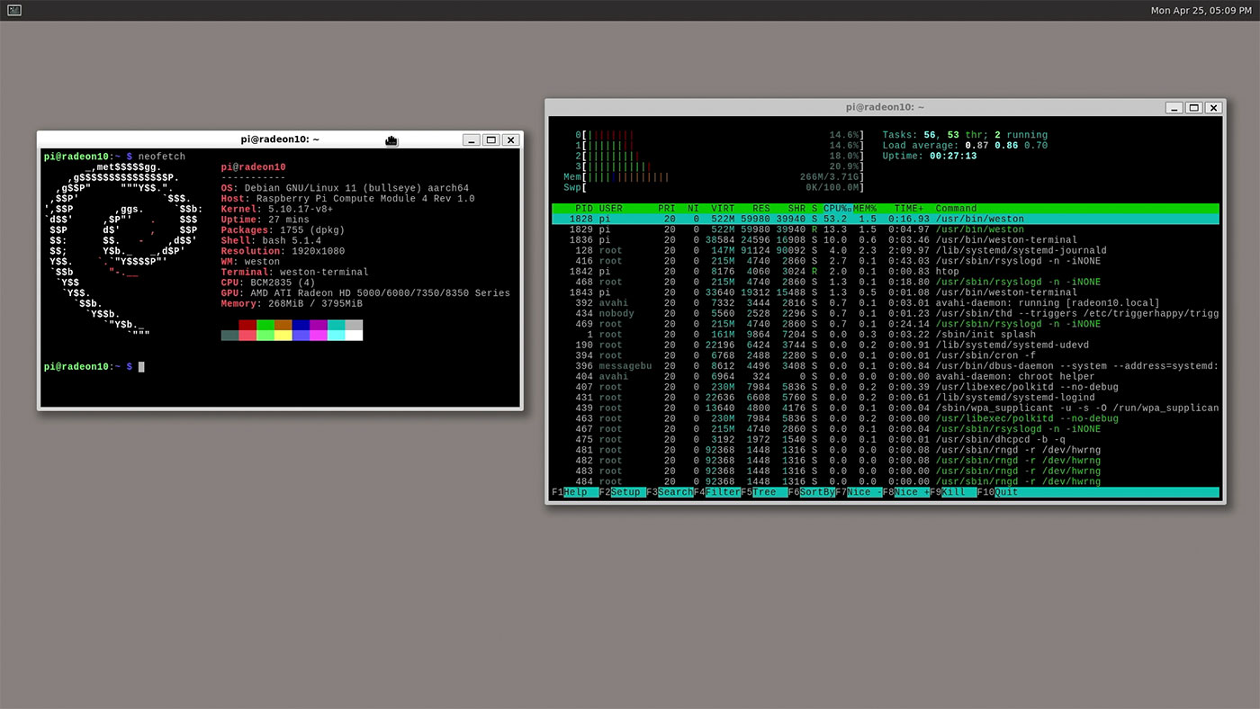Click the GPU line in neofetch output
The width and height of the screenshot is (1260, 709).
tap(365, 293)
